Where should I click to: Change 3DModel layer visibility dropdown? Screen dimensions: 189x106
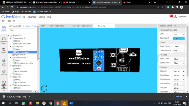(x=178, y=72)
